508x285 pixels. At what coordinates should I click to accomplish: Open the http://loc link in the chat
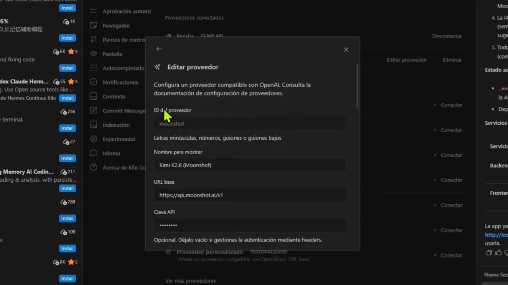496,235
